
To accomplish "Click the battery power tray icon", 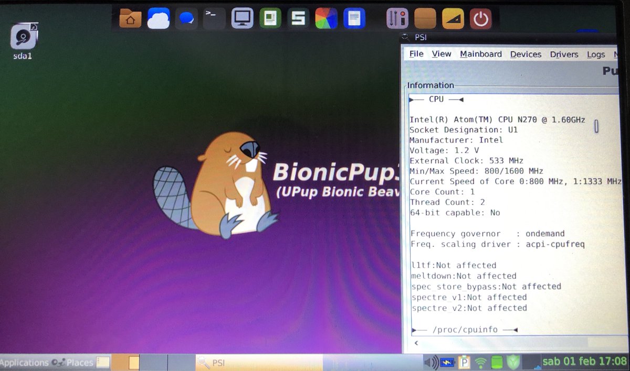I will click(448, 362).
